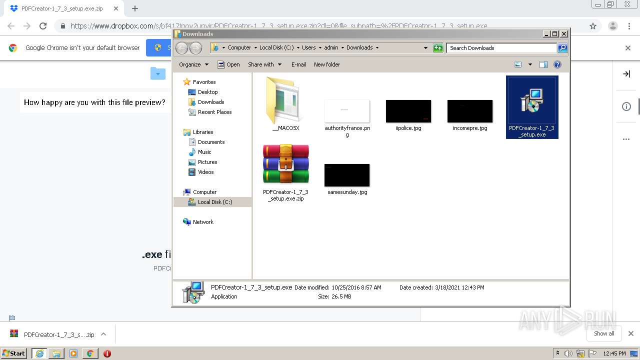This screenshot has height=360, width=640.
Task: Click into the Search Downloads field
Action: click(501, 48)
